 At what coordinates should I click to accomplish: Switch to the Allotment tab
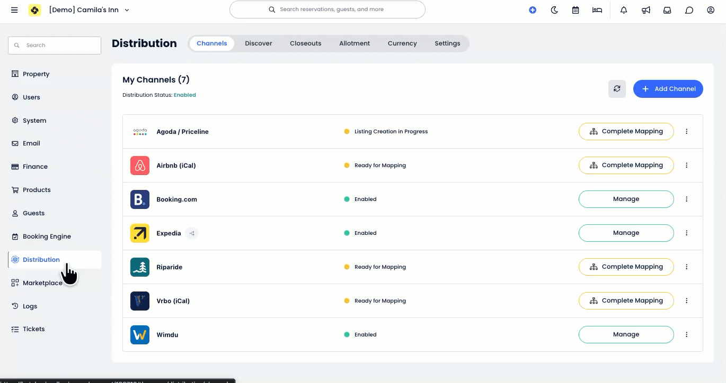355,43
